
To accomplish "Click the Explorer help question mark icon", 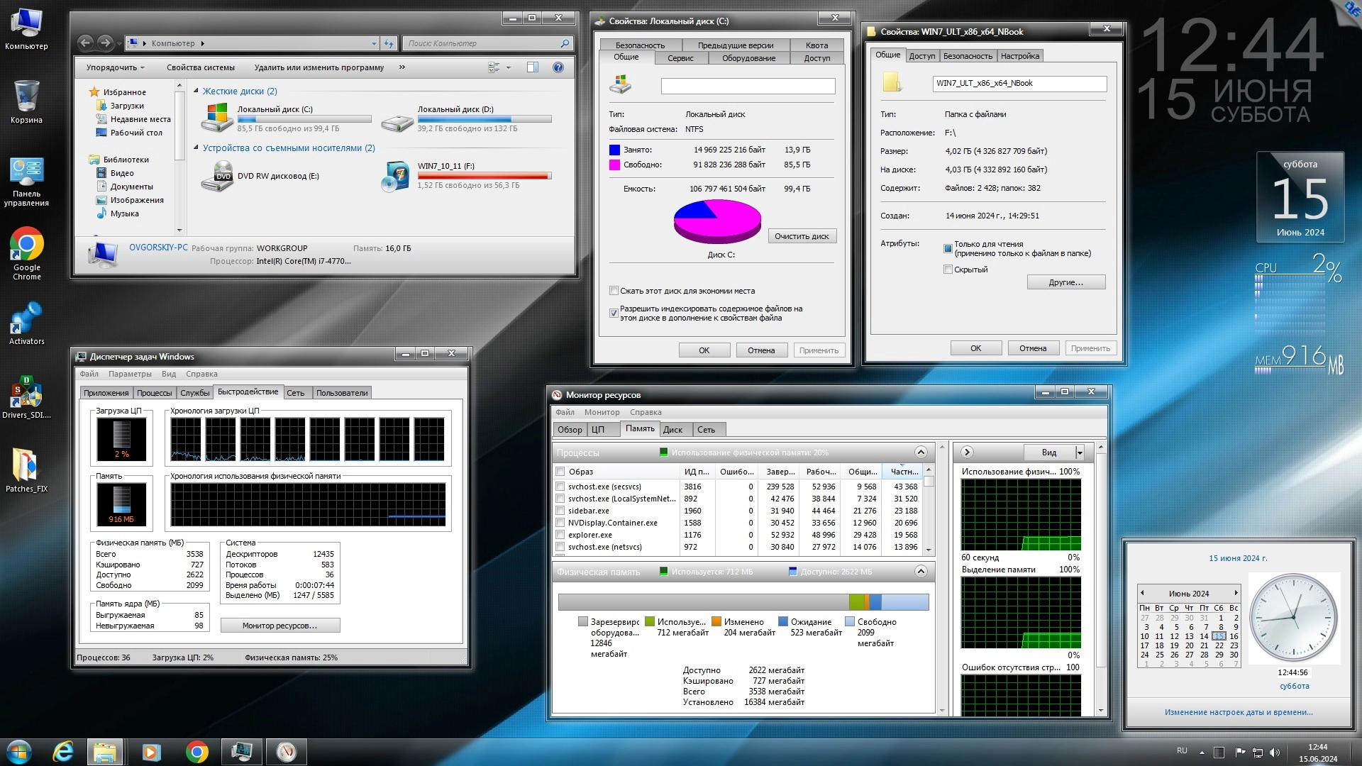I will pyautogui.click(x=558, y=67).
